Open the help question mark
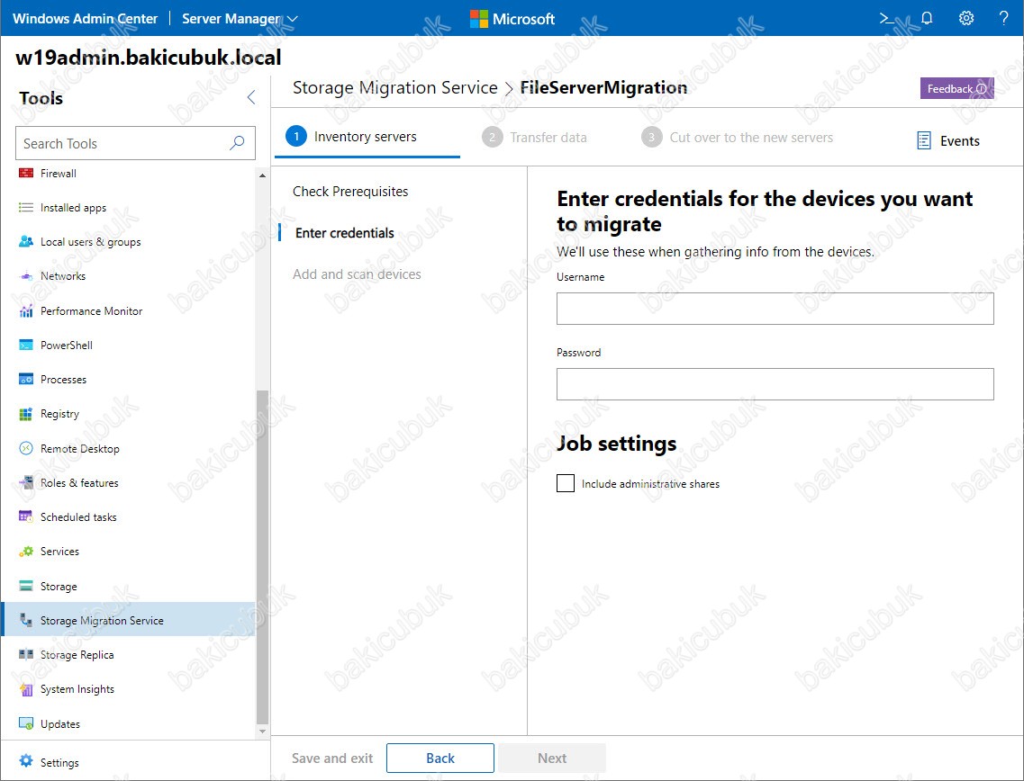The height and width of the screenshot is (781, 1024). tap(1004, 18)
